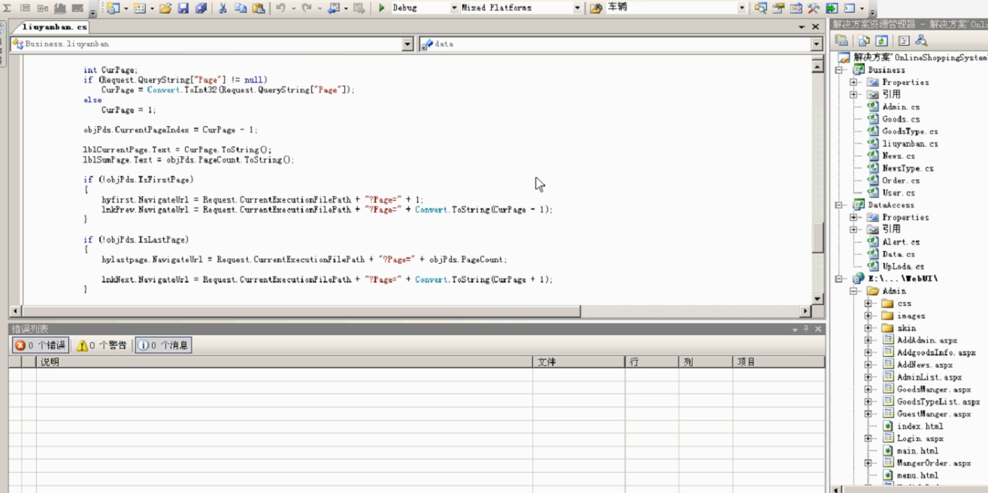Screen dimensions: 988x493
Task: Open the Start Page green arrow icon
Action: pyautogui.click(x=832, y=8)
